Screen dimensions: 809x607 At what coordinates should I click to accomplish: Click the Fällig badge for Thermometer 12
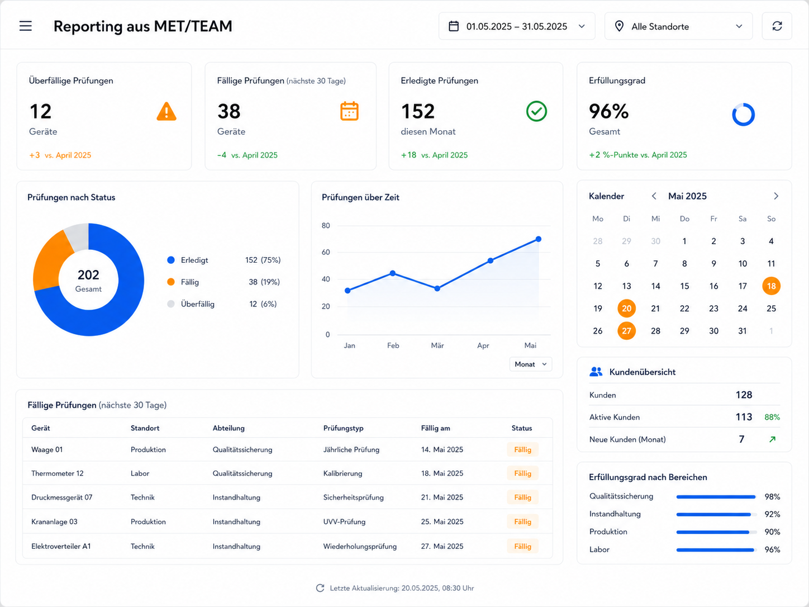pos(522,473)
